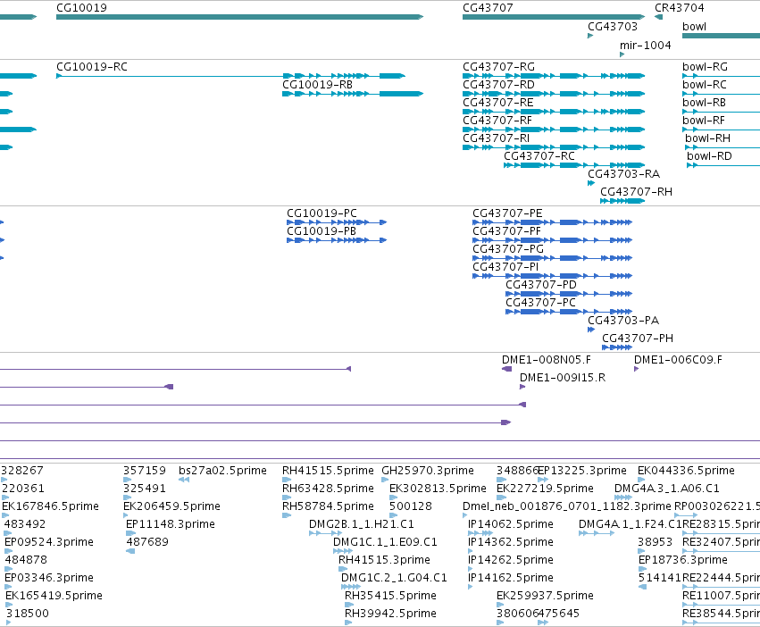
Task: Click the bowl-RC transcript
Action: pyautogui.click(x=721, y=94)
